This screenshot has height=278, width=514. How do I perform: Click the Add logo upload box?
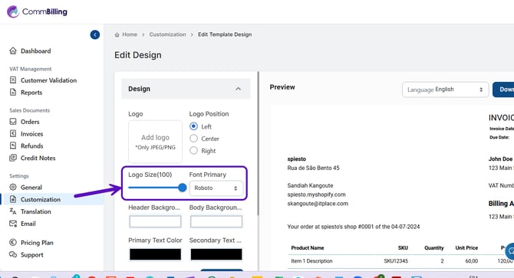[155, 142]
